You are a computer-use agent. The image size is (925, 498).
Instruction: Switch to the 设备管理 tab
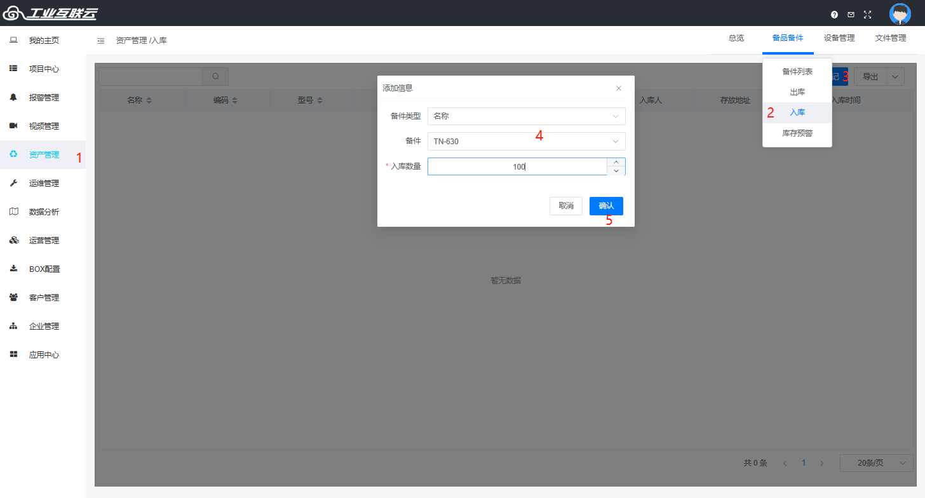(x=839, y=38)
